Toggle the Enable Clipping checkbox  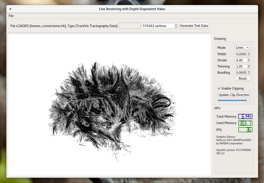(x=219, y=88)
